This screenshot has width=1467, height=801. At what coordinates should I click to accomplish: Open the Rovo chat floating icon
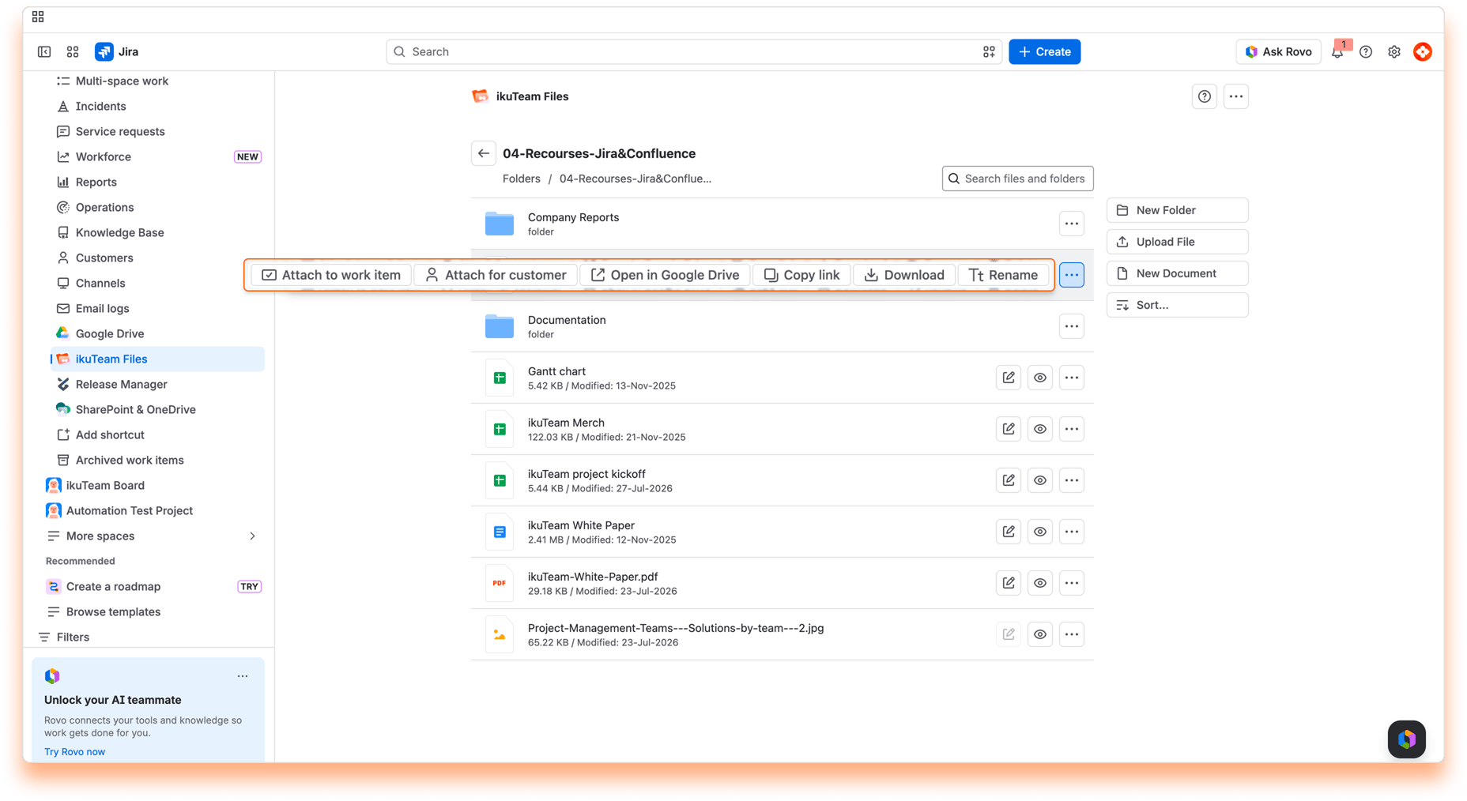click(x=1407, y=739)
